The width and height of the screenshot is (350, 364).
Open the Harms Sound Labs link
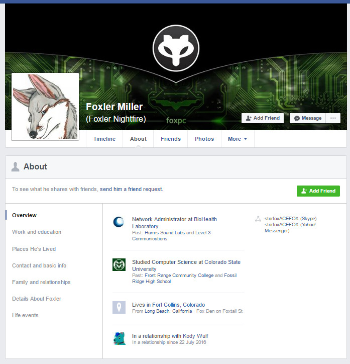(165, 233)
